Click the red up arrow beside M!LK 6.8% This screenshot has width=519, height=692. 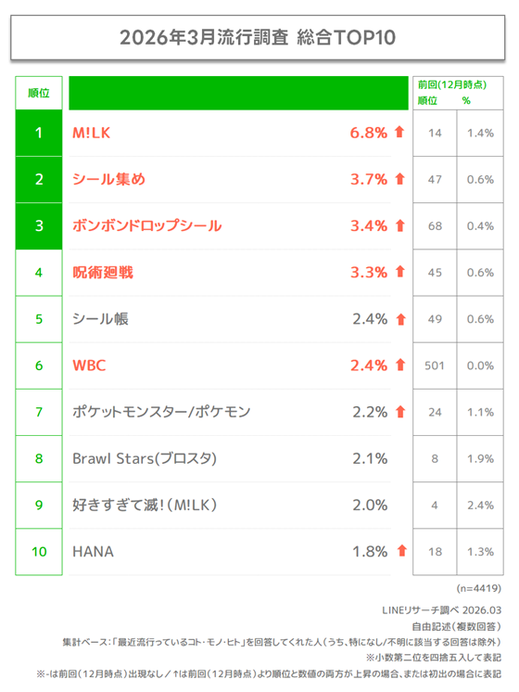399,132
